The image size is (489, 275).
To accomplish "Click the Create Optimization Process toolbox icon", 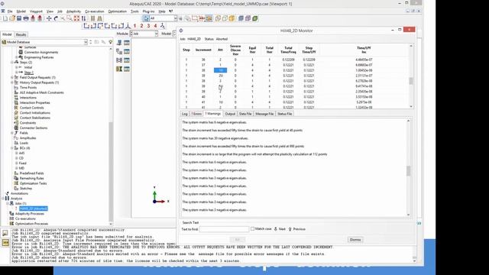I will (119, 69).
